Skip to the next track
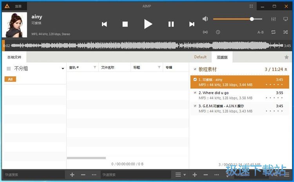 tap(192, 24)
